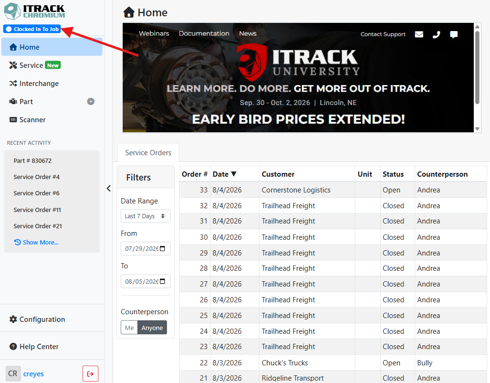Select order number 27 row
The width and height of the screenshot is (490, 383).
[x=333, y=284]
